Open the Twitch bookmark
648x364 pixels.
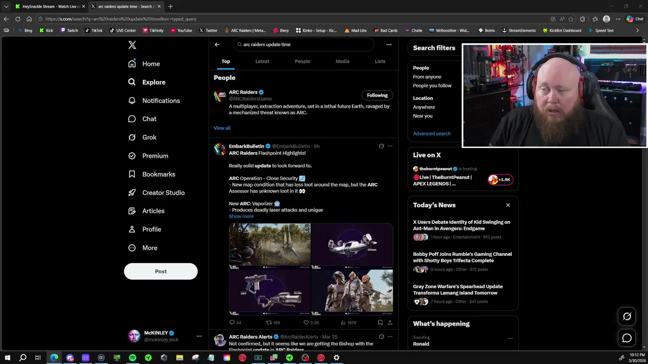(x=69, y=30)
